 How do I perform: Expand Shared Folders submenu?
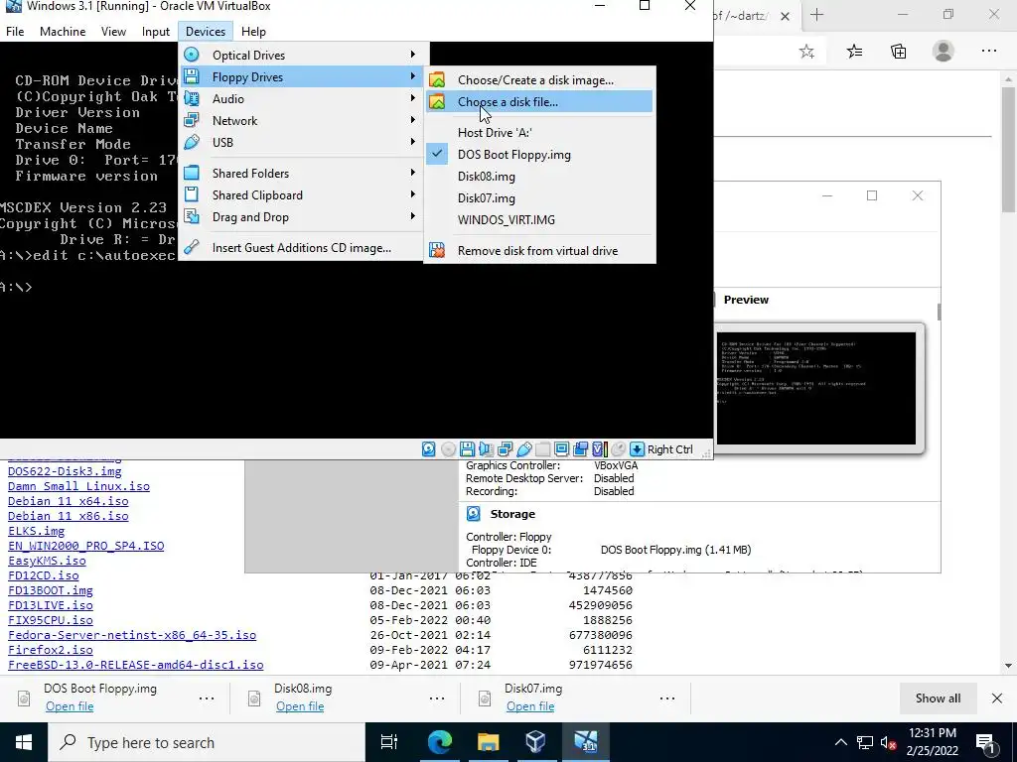pyautogui.click(x=300, y=174)
